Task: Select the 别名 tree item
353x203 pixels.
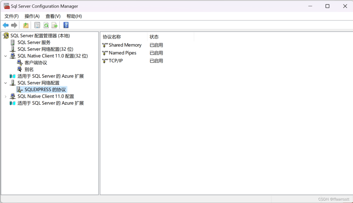Action: (x=29, y=69)
